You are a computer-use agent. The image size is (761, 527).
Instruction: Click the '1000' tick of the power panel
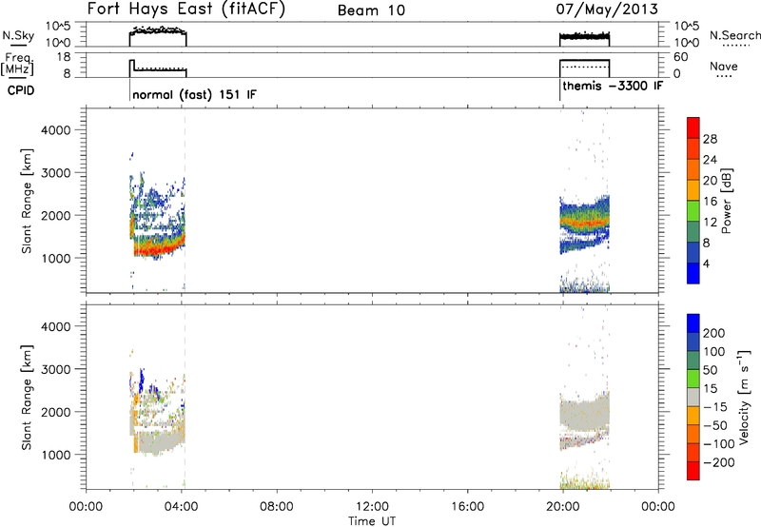click(x=56, y=258)
